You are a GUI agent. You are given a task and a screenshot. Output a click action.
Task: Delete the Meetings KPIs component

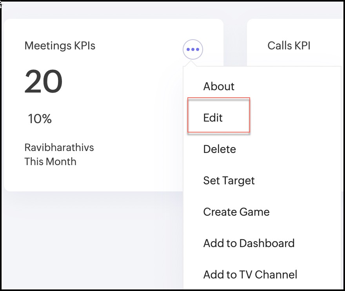click(219, 149)
